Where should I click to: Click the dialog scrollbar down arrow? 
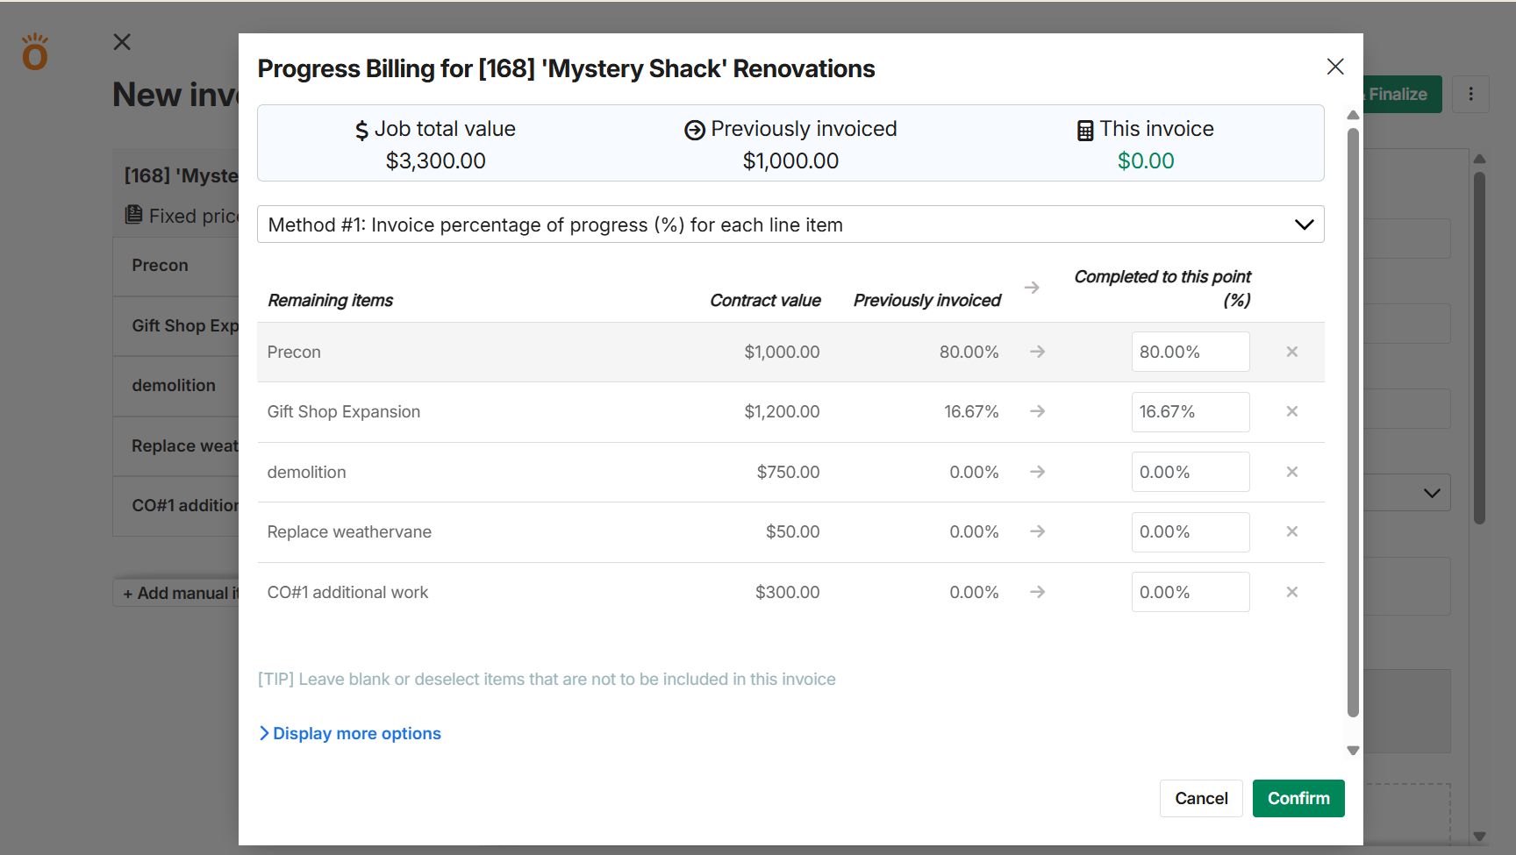[1353, 751]
